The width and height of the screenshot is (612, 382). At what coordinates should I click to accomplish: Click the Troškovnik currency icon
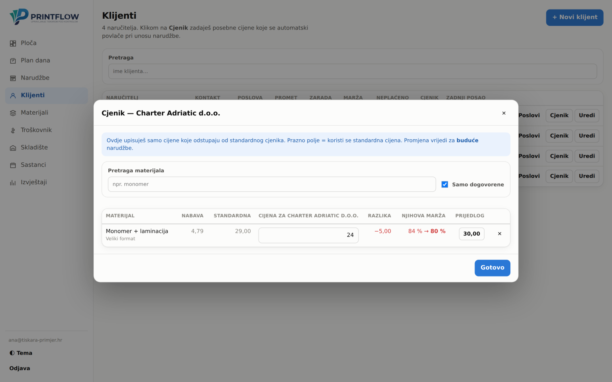pyautogui.click(x=13, y=131)
